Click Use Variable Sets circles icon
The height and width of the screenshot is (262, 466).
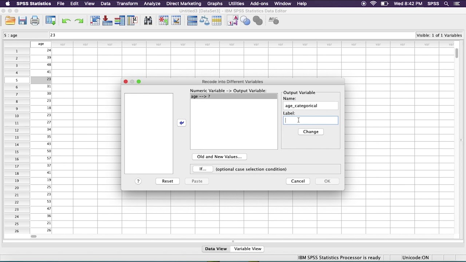click(245, 21)
